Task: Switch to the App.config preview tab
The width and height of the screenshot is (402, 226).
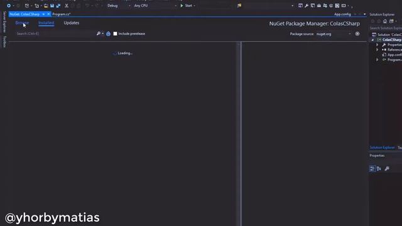Action: click(342, 14)
